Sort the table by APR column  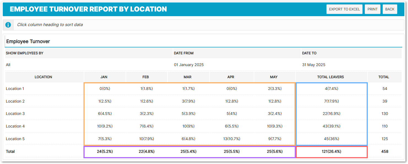(231, 77)
